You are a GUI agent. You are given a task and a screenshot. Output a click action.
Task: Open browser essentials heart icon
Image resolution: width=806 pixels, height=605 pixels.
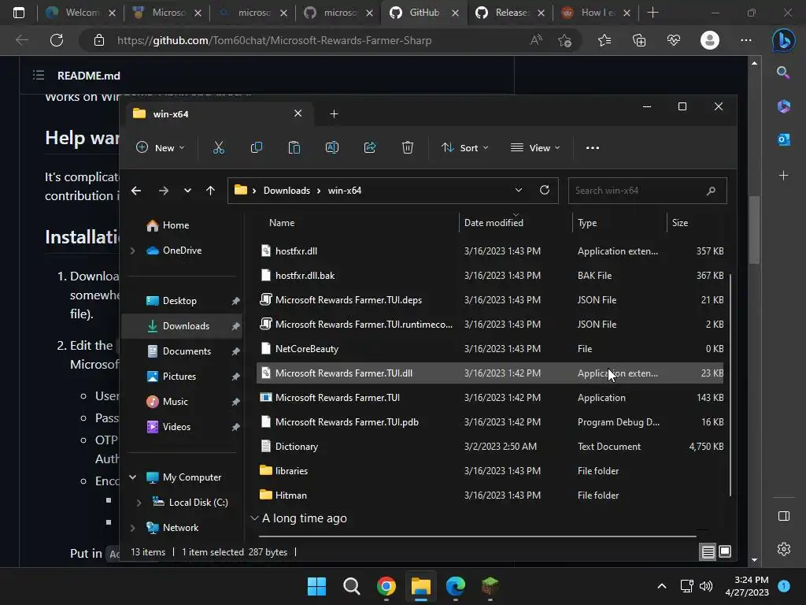[x=674, y=40]
